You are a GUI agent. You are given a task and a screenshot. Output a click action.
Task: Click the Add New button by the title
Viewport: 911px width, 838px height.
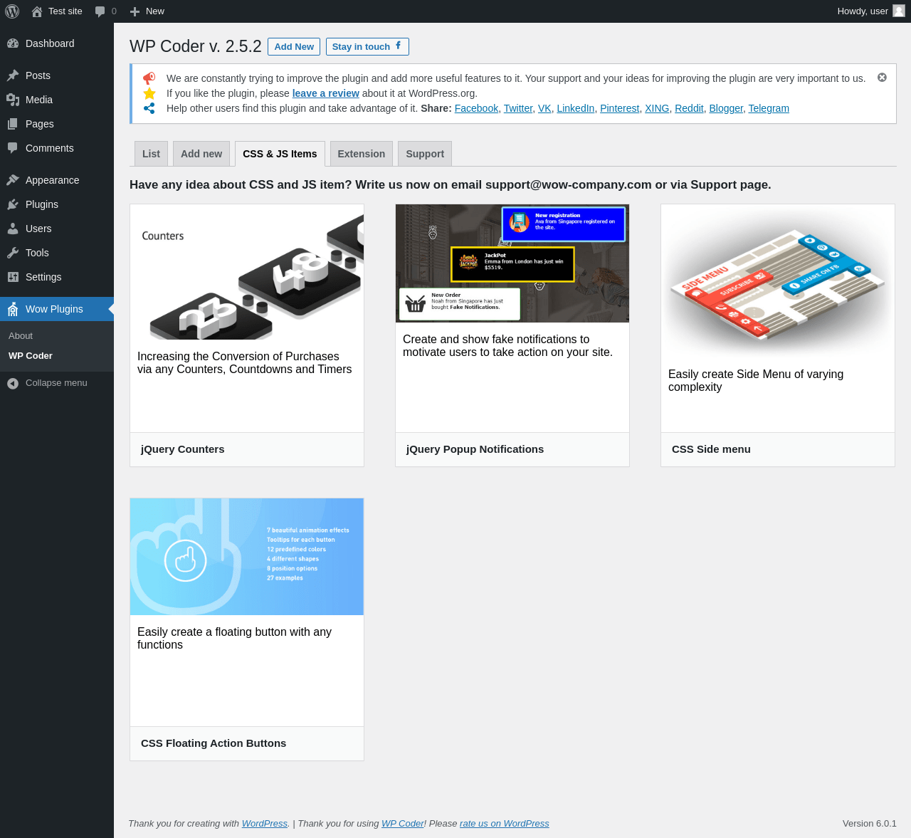294,46
